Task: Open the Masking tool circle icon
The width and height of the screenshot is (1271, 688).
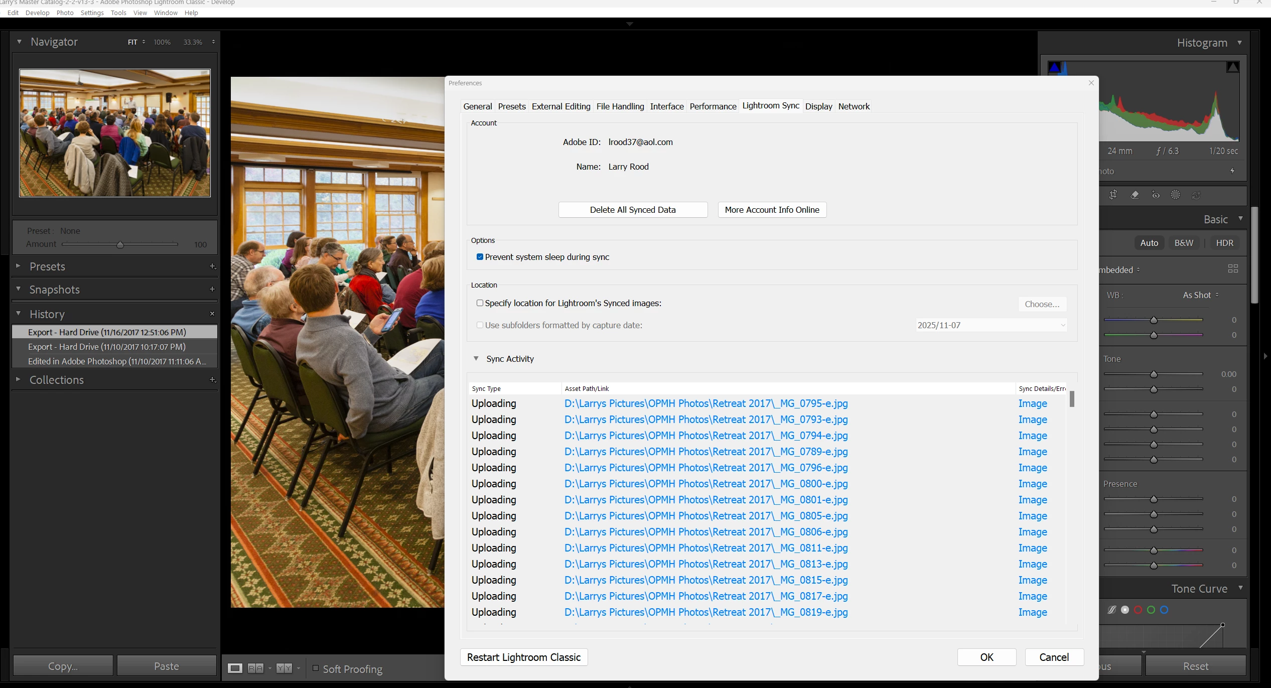Action: 1175,195
